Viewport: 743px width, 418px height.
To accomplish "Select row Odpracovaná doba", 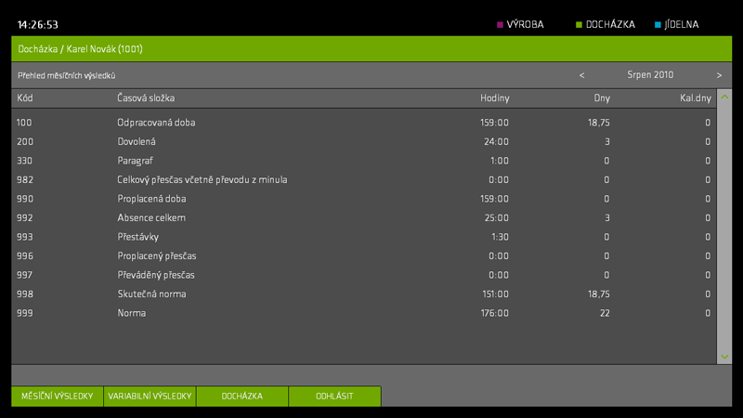I will pos(363,123).
